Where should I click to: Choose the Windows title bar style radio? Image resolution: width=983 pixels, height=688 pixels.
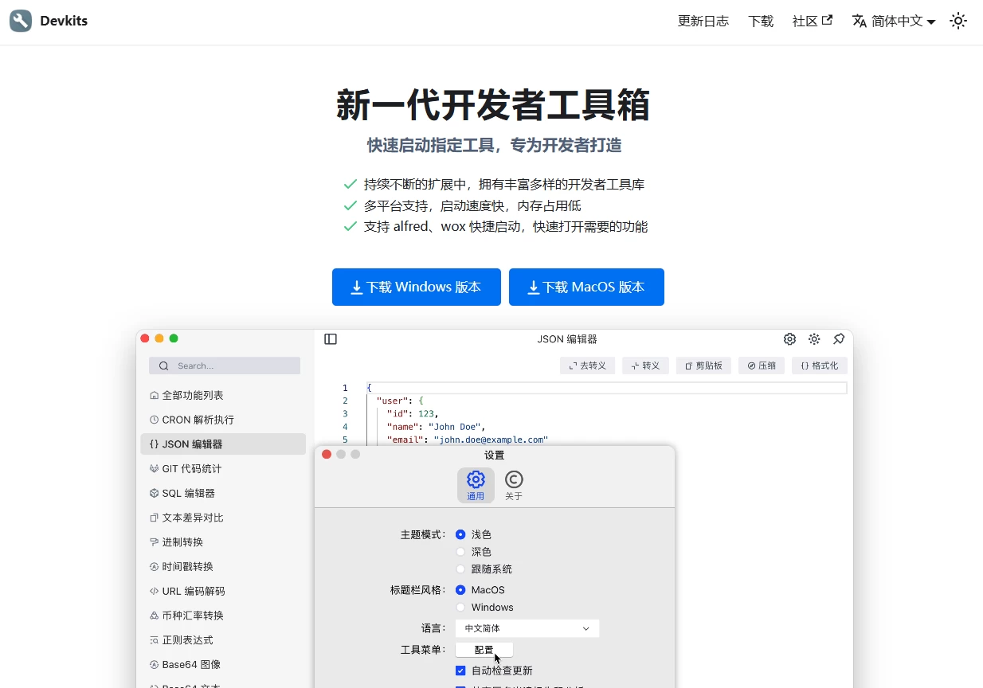(x=460, y=608)
